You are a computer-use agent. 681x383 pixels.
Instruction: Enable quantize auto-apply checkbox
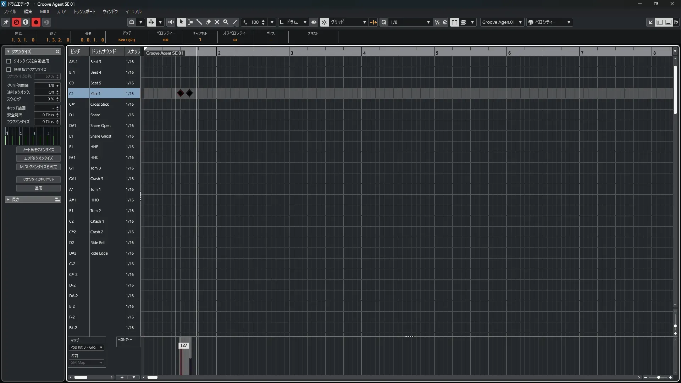9,61
